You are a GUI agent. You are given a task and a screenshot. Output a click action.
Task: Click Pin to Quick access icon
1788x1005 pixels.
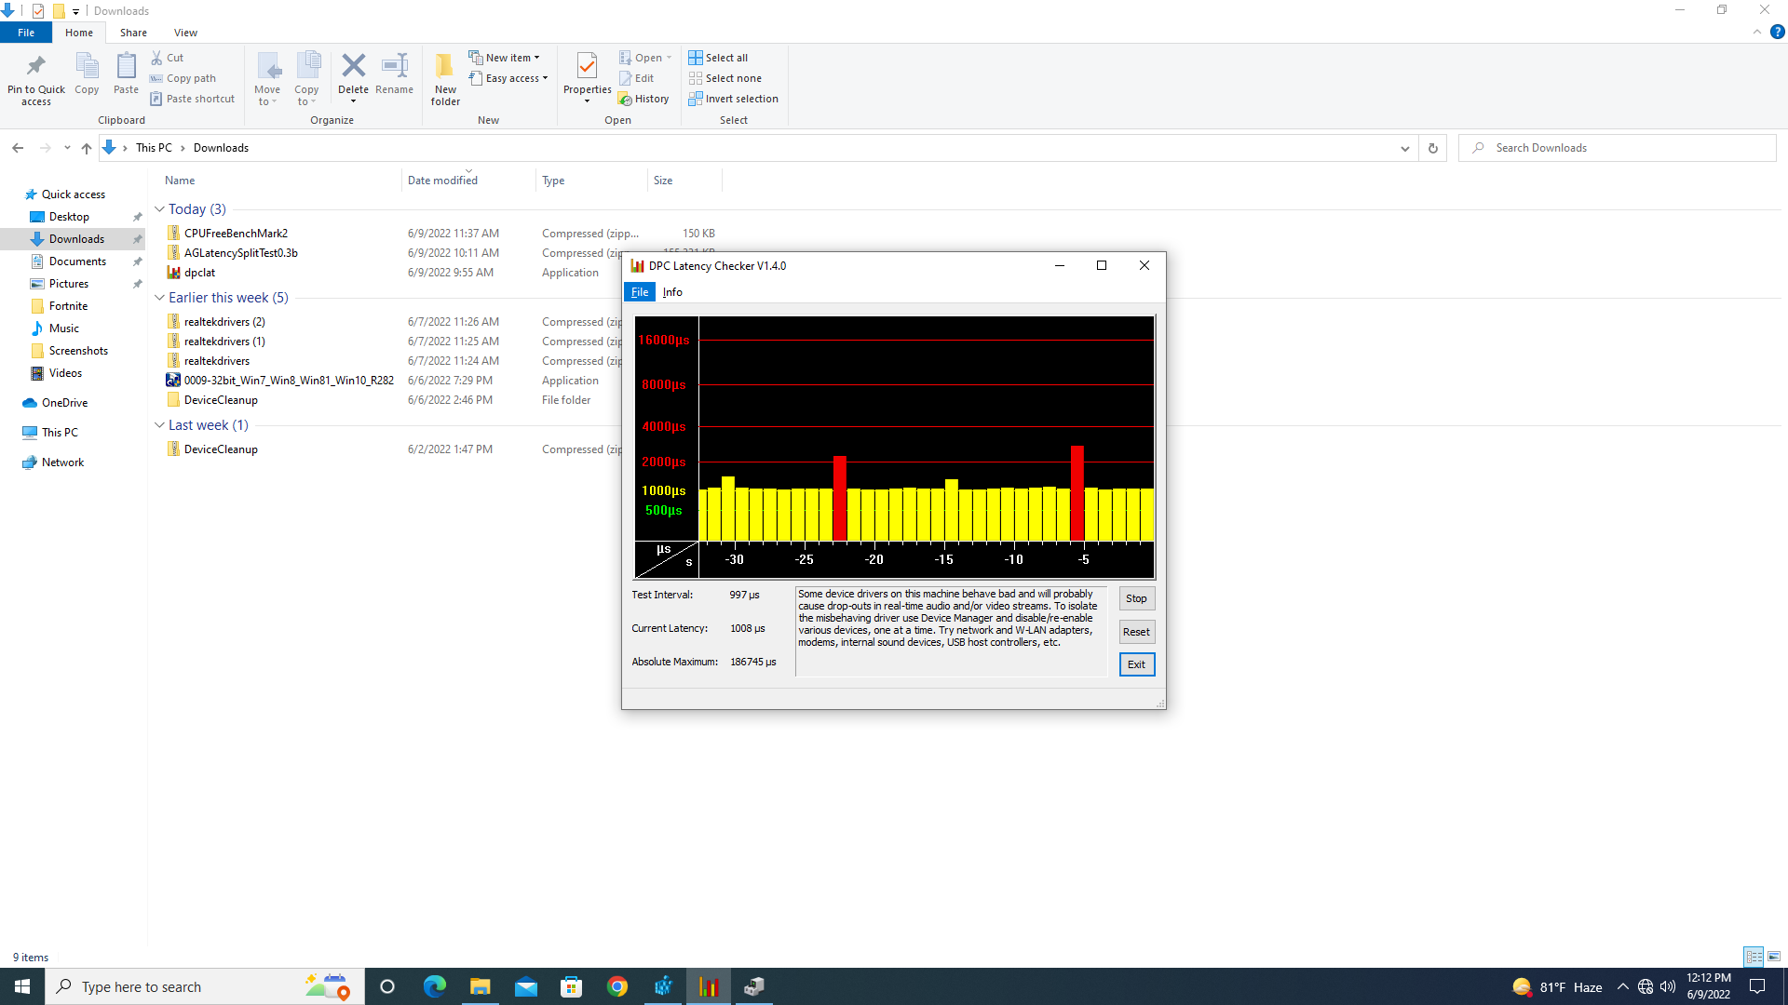36,66
